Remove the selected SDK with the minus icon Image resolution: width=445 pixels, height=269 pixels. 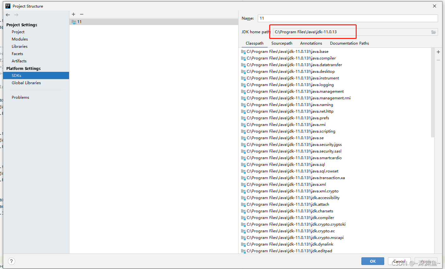[82, 14]
